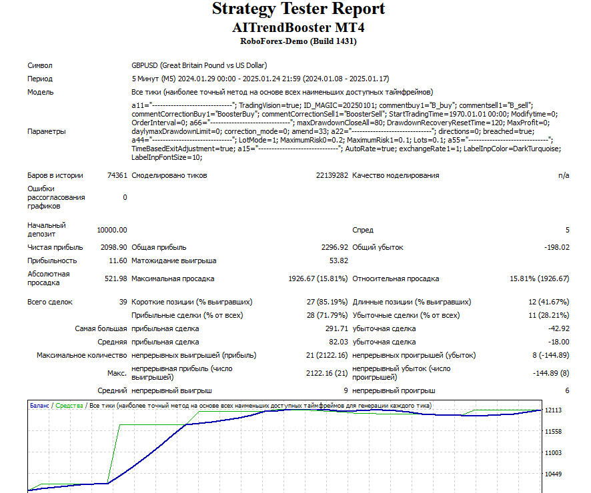The height and width of the screenshot is (493, 591).
Task: Select largest profit trade 291.71
Action: pos(337,328)
